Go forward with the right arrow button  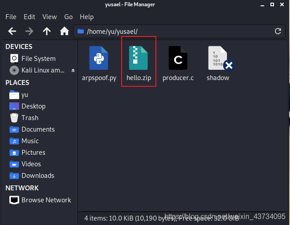[x=29, y=31]
